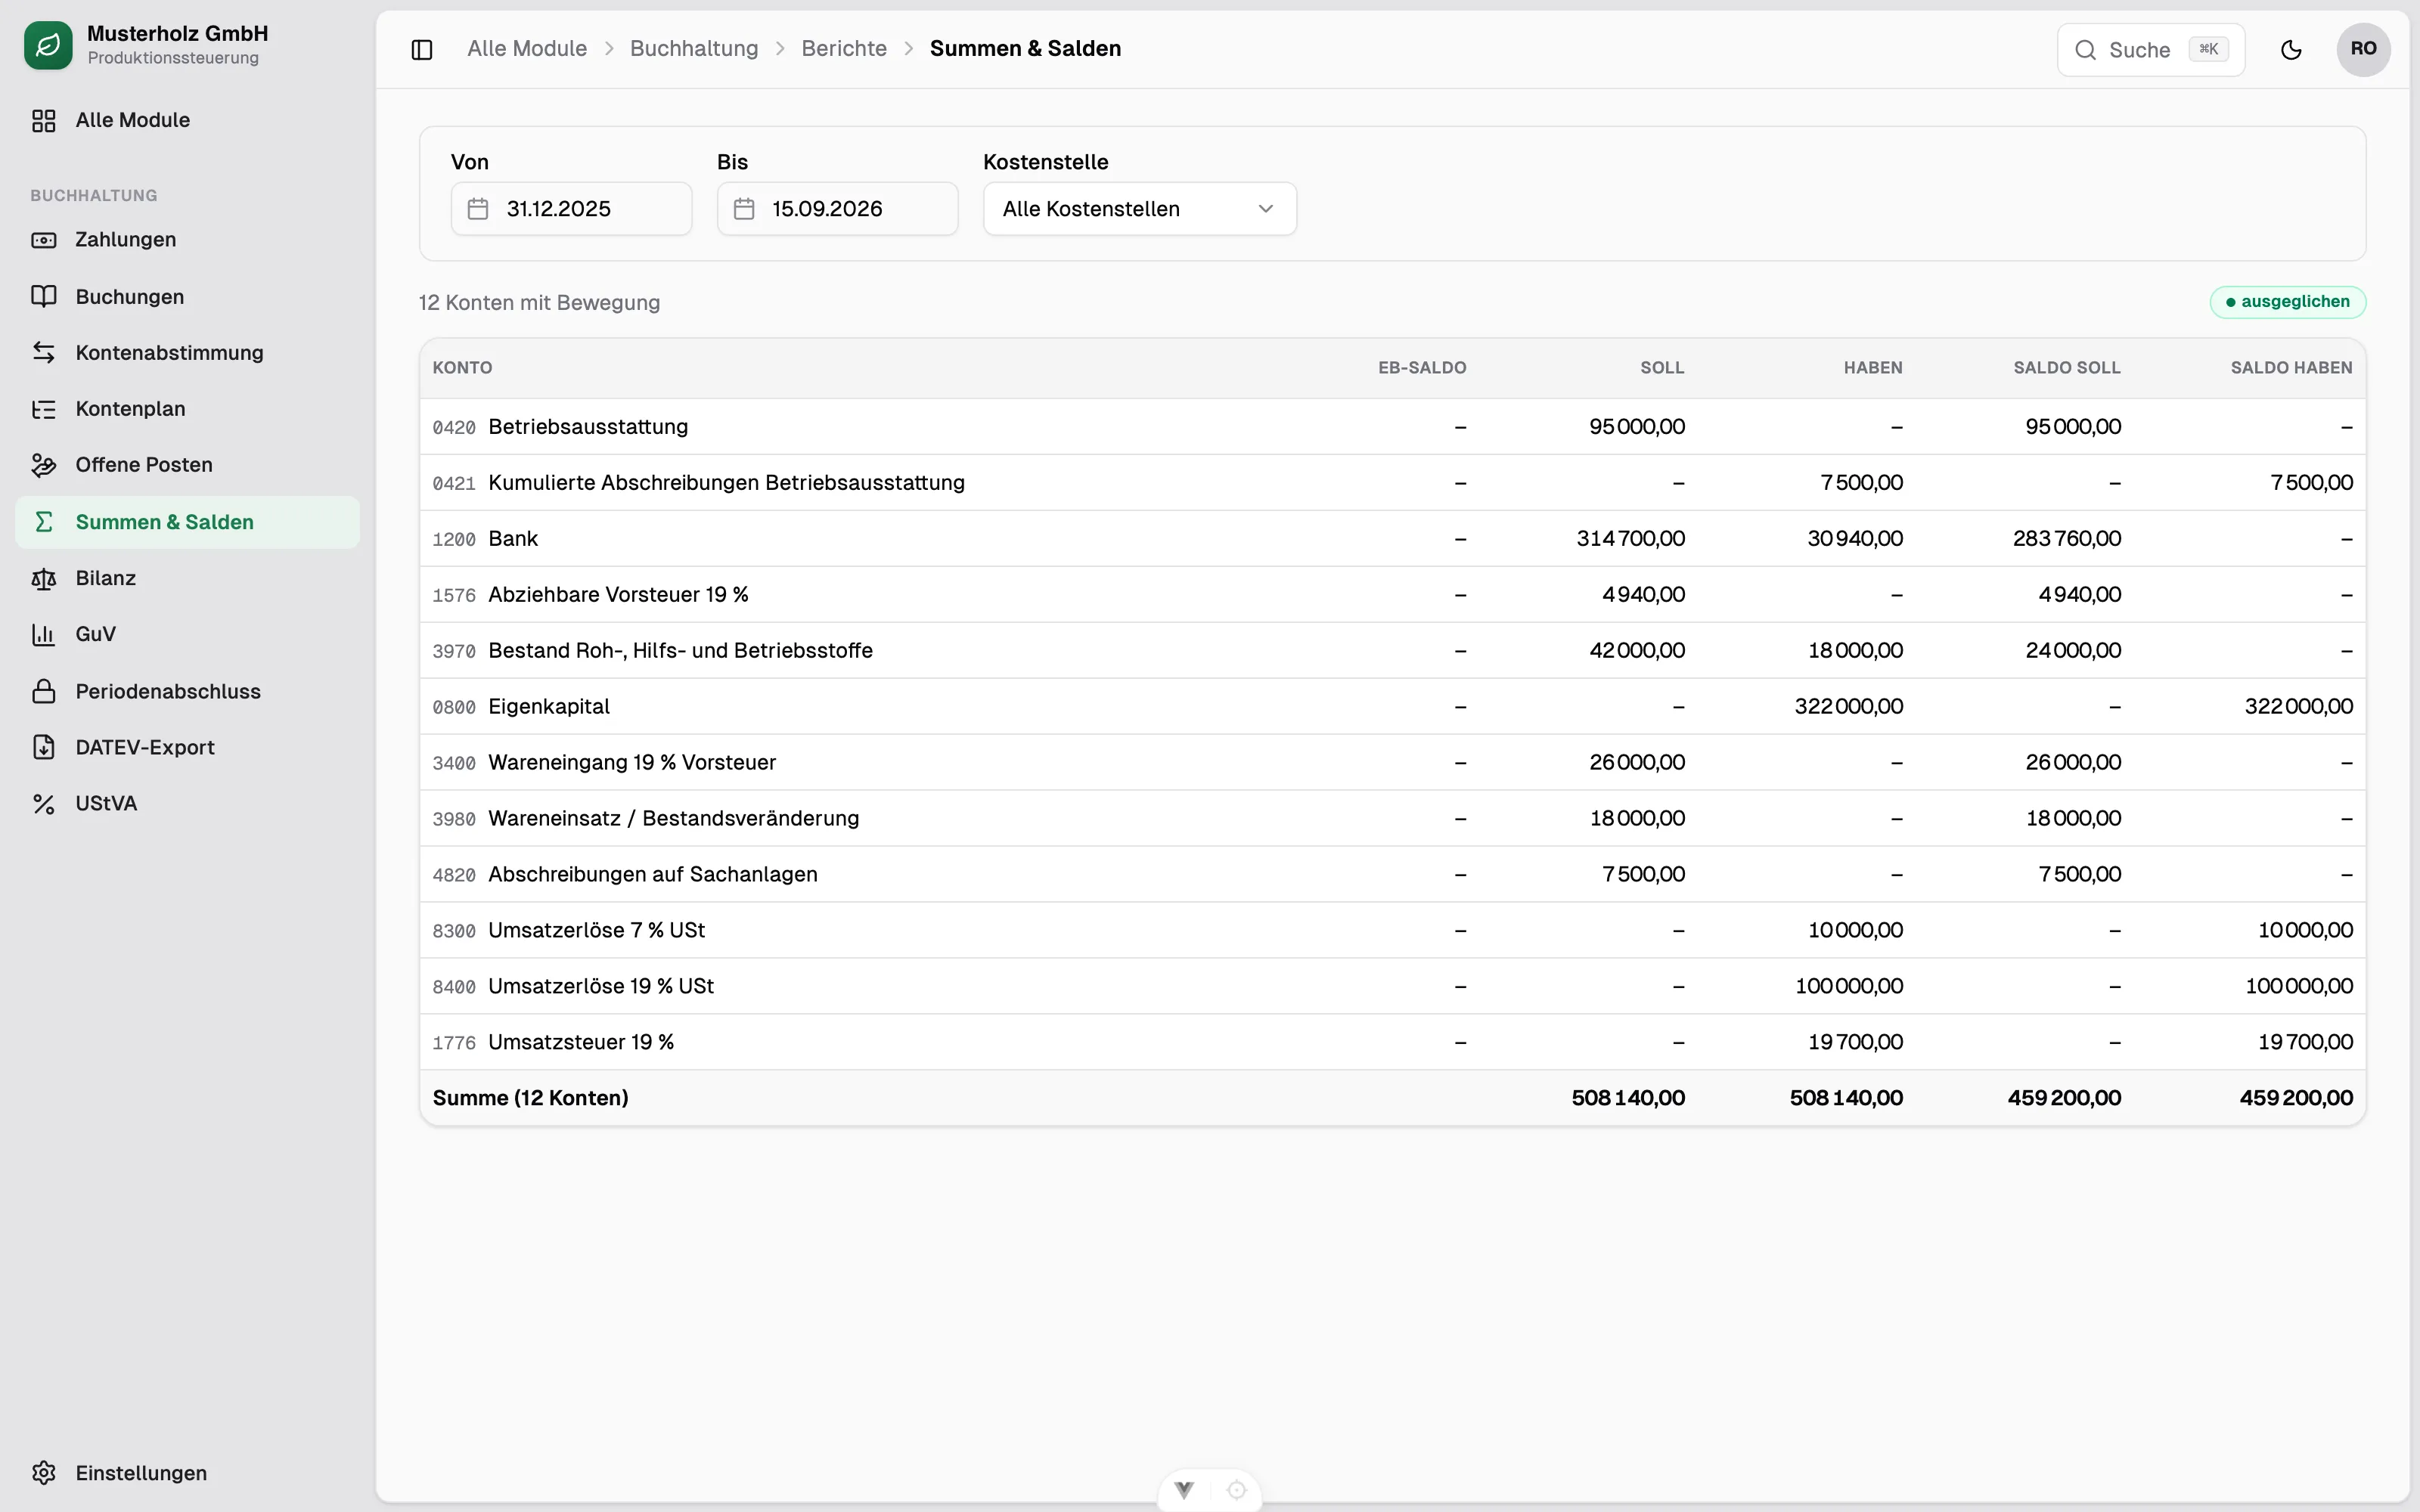The height and width of the screenshot is (1512, 2420).
Task: Open the Kontenplan section
Action: 187,409
